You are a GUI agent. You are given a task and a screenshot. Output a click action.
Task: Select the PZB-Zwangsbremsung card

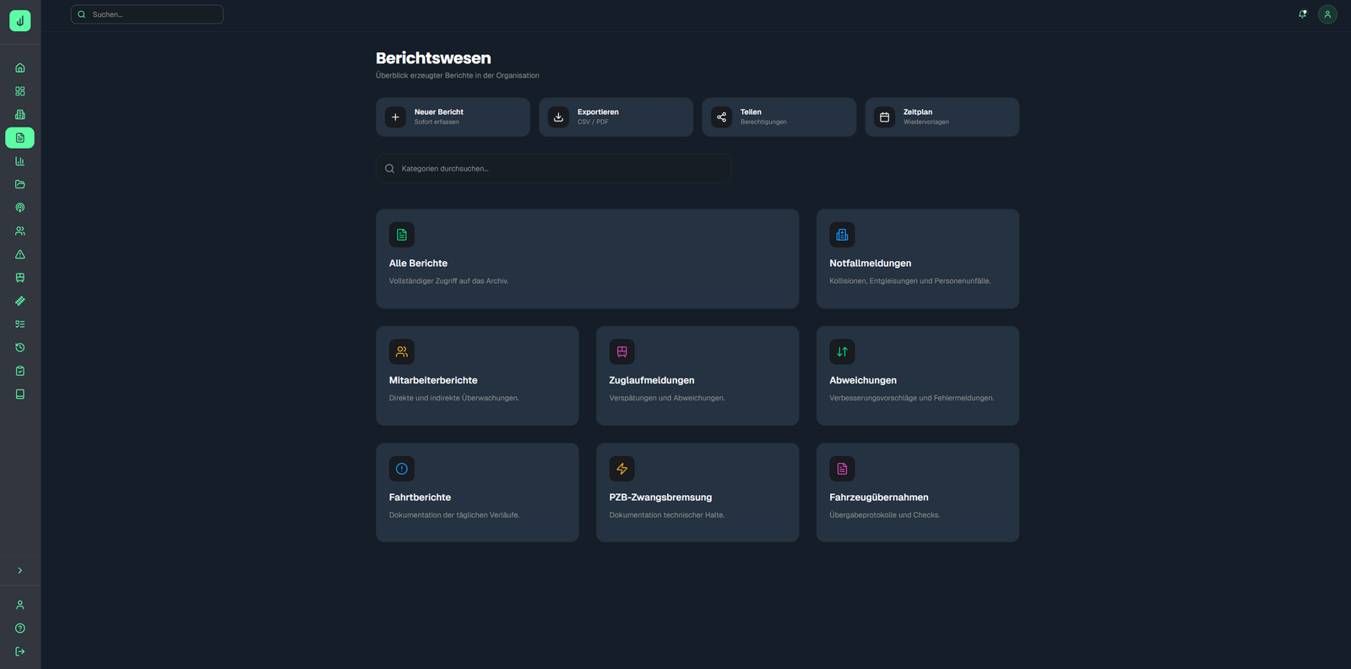click(697, 492)
